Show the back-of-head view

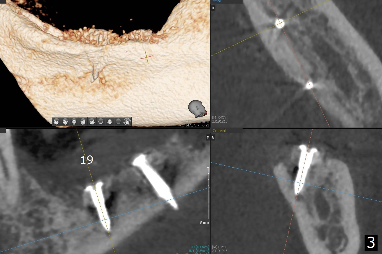[101, 121]
